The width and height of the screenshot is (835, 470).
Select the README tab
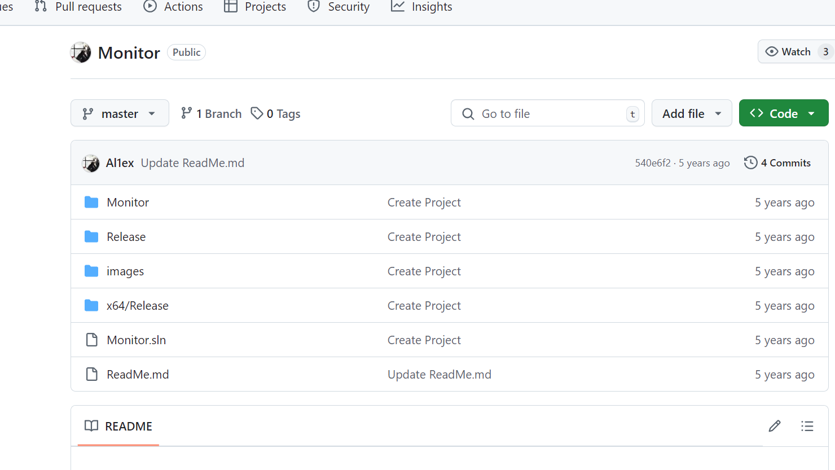click(x=118, y=426)
